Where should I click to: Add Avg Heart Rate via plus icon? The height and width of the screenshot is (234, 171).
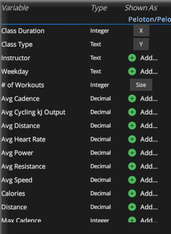click(x=132, y=139)
